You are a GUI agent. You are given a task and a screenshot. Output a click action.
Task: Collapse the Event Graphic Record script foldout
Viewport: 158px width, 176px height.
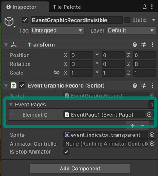(x=6, y=85)
